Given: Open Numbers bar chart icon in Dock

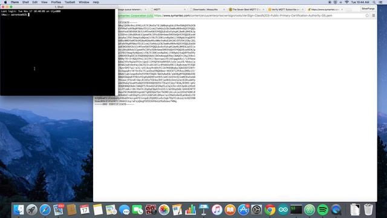Looking at the screenshot, I should pyautogui.click(x=190, y=210).
